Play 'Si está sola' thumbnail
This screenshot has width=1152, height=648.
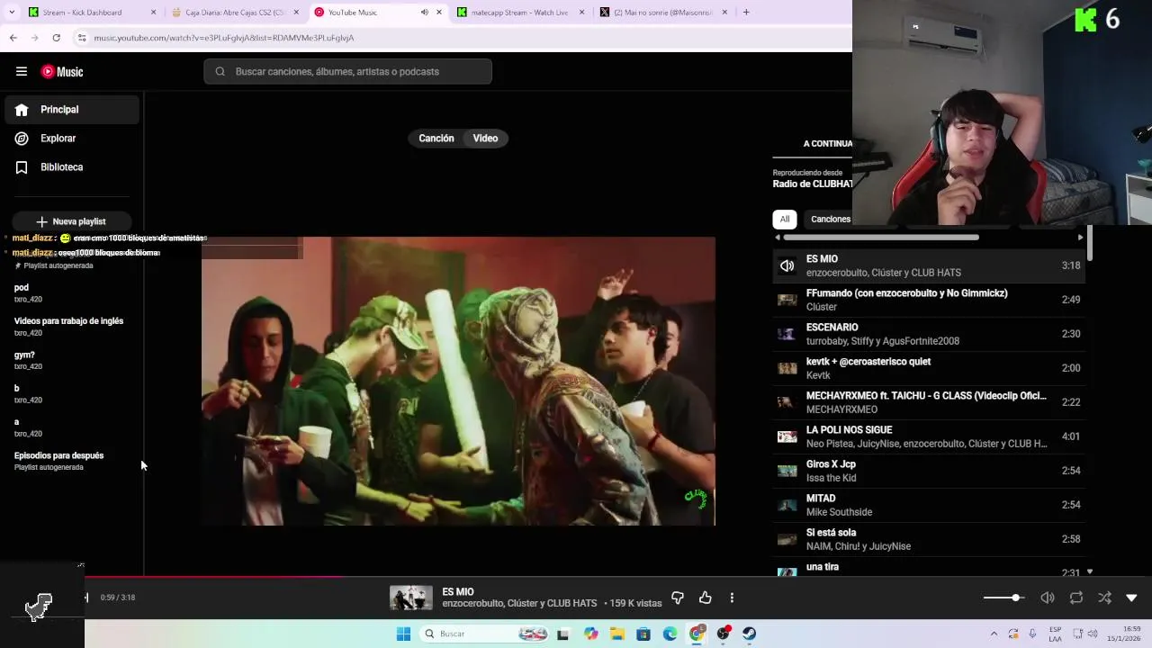787,540
